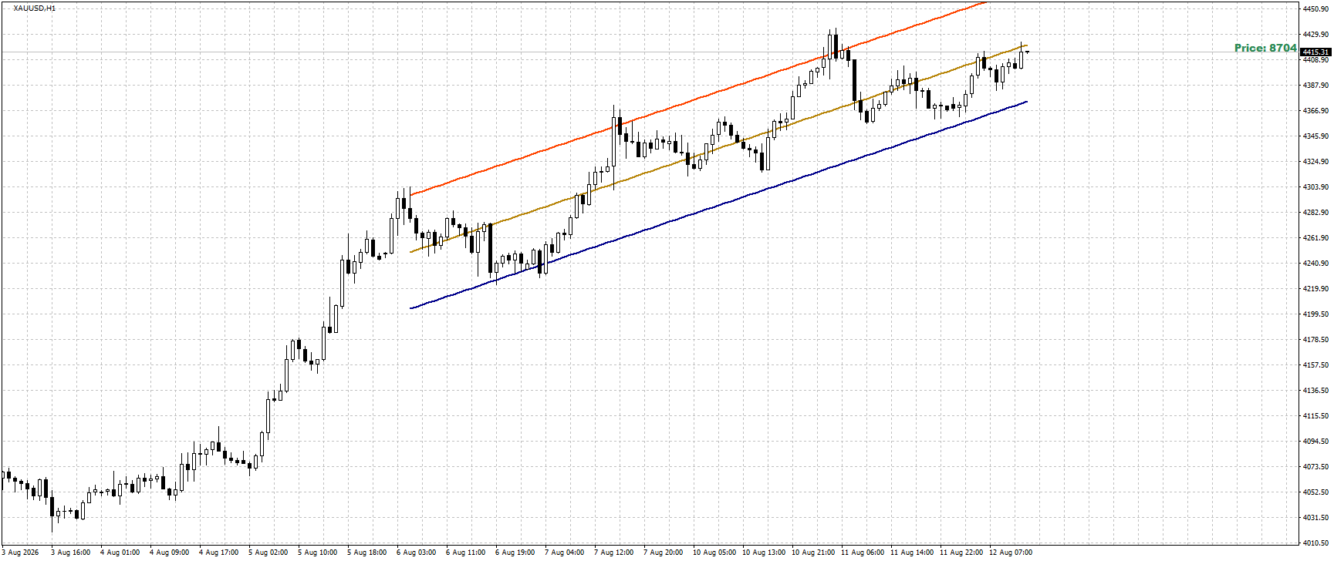Click the 4282.90 price scale label
Screen dimensions: 1334x561
[x=1315, y=213]
